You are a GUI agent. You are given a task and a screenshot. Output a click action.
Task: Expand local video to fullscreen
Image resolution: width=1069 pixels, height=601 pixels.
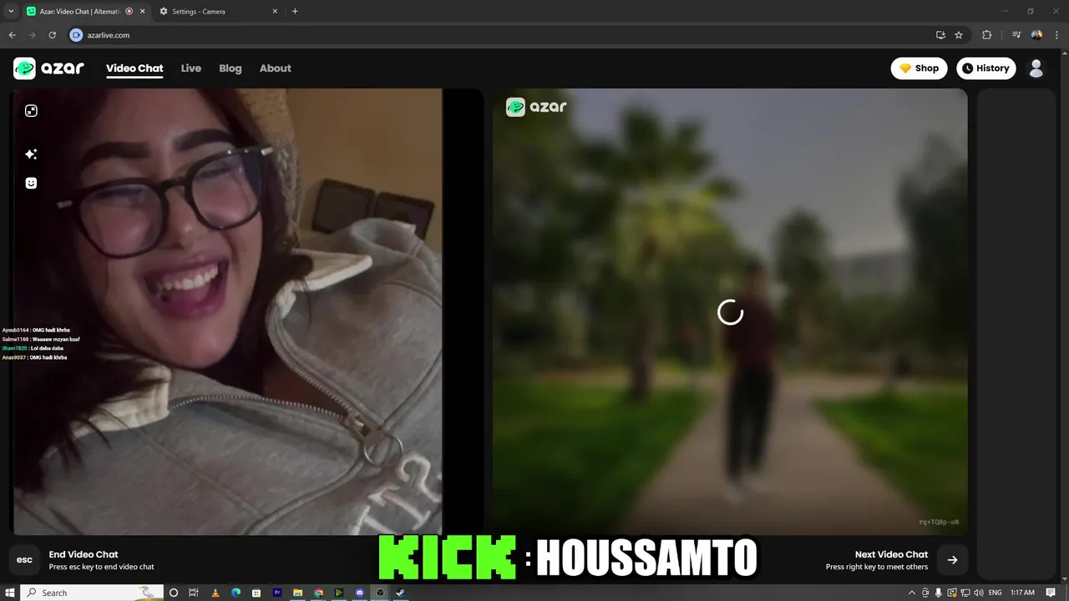31,111
